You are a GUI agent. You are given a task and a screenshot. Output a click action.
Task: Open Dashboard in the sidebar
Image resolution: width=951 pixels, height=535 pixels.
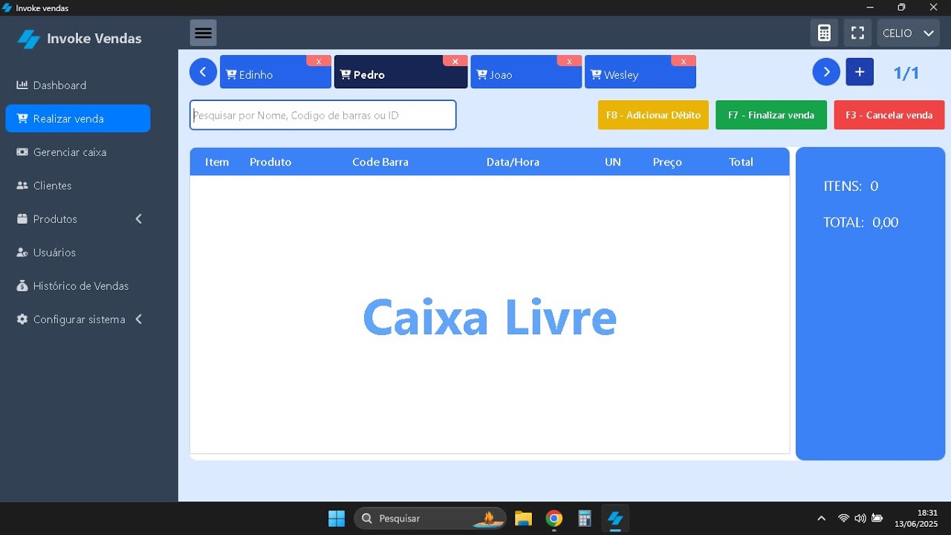[59, 85]
